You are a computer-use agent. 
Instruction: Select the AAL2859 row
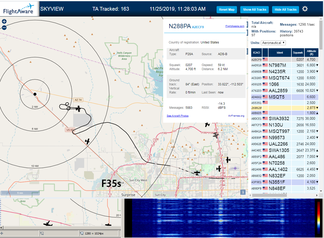click(x=285, y=91)
